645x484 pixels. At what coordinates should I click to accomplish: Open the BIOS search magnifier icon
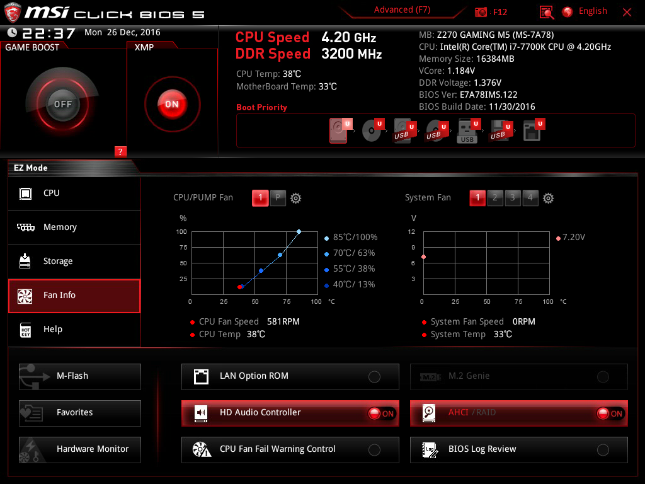coord(546,12)
